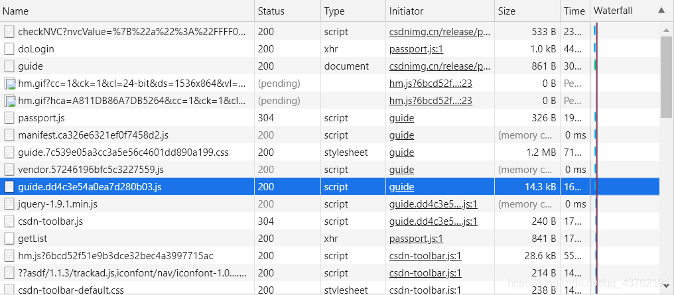The height and width of the screenshot is (295, 674).
Task: Click the blank file icon beside getList
Action: (x=9, y=239)
